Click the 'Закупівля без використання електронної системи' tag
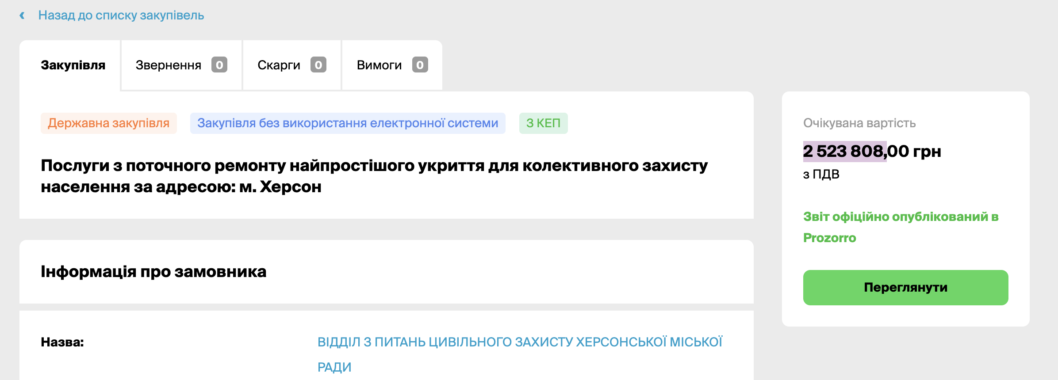Image resolution: width=1058 pixels, height=380 pixels. [x=348, y=123]
